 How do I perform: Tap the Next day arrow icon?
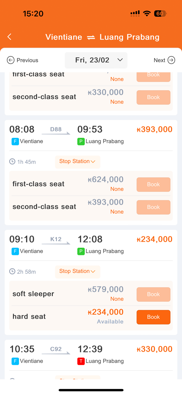(x=171, y=60)
